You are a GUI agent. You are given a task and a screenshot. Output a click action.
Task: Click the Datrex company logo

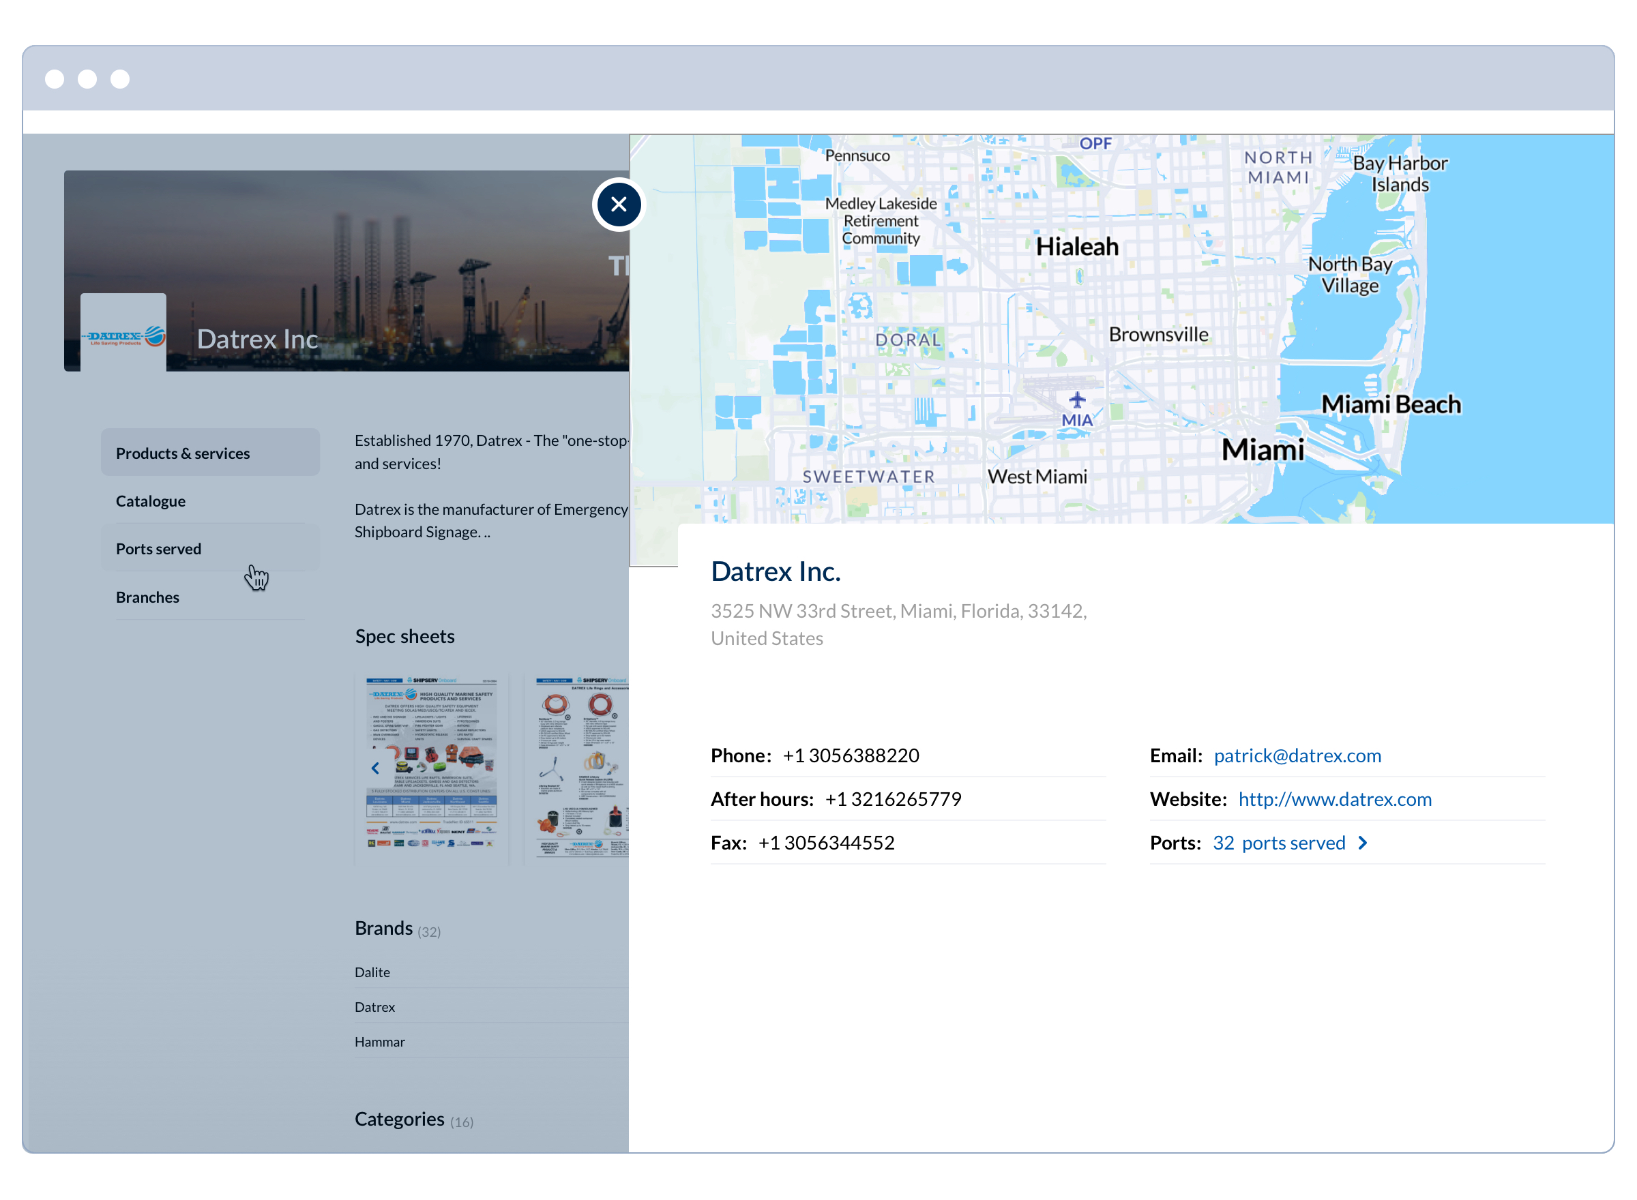point(123,333)
